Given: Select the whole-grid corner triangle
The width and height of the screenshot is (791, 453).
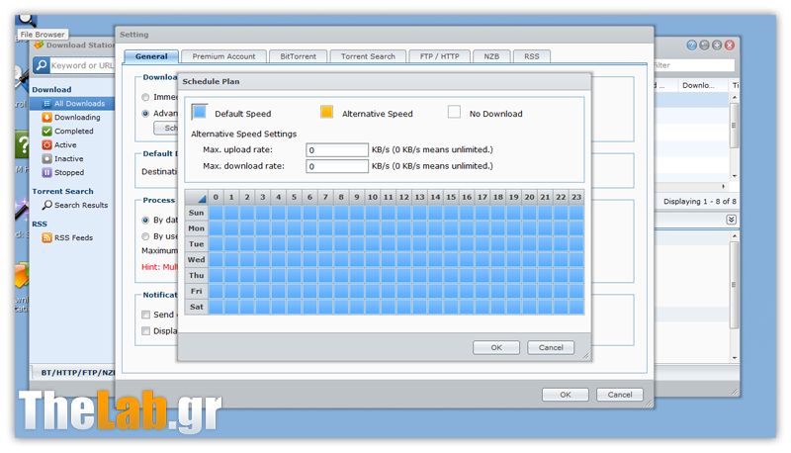Looking at the screenshot, I should click(x=196, y=197).
